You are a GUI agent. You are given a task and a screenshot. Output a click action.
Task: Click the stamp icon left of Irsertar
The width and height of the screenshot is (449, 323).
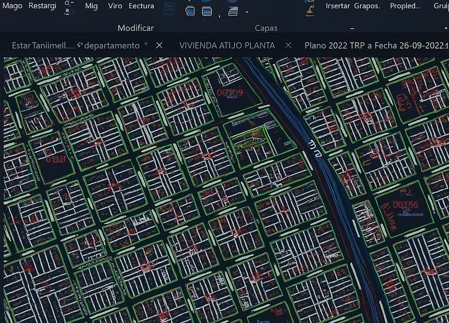pos(310,11)
